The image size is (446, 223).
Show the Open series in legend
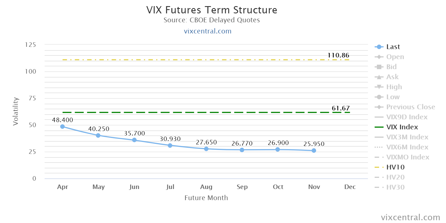pyautogui.click(x=389, y=57)
